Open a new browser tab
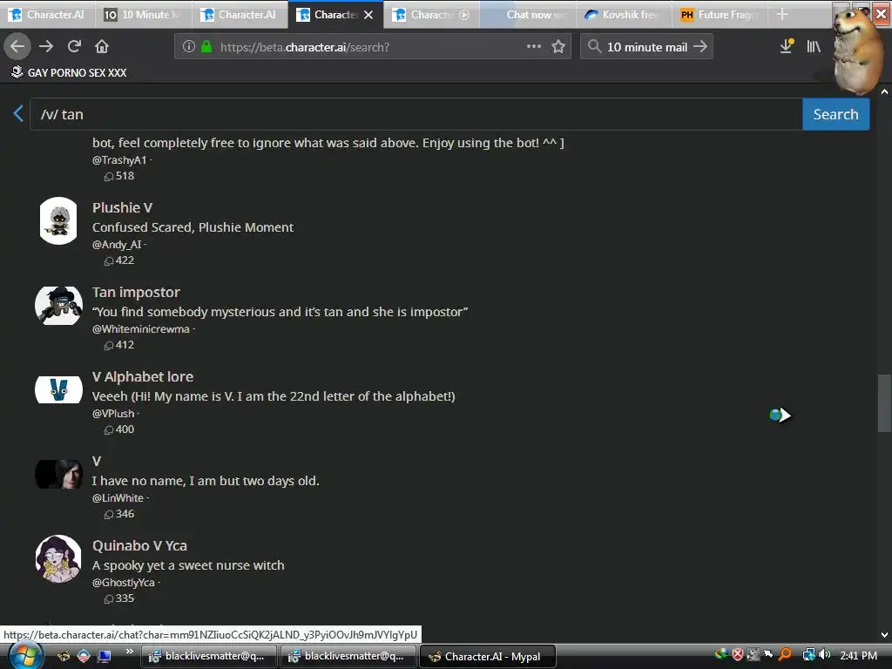This screenshot has height=669, width=892. [782, 14]
